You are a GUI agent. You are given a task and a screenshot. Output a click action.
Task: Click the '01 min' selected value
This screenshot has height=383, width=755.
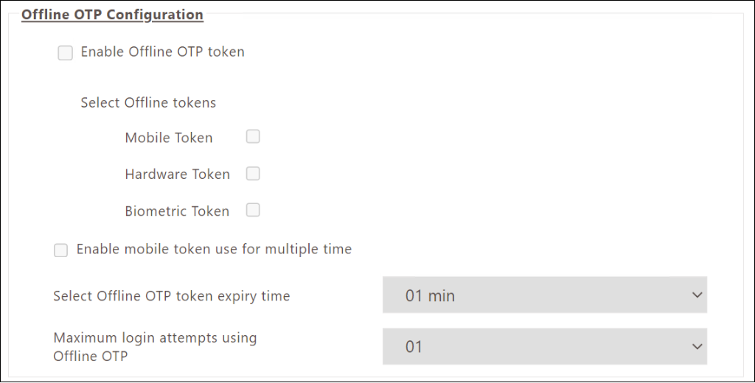point(430,296)
